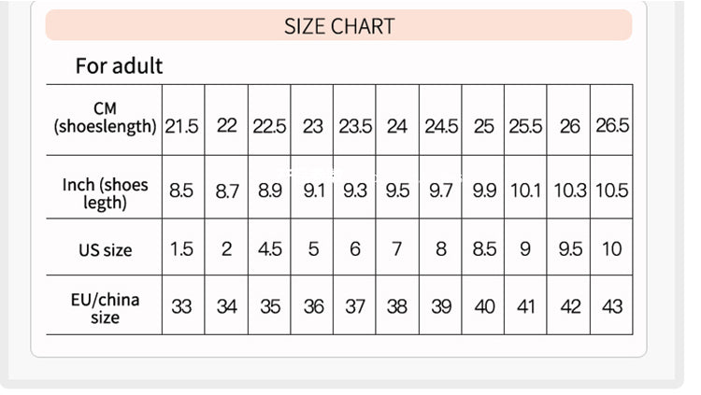
Task: Select US size 4.5 cell
Action: coord(269,249)
